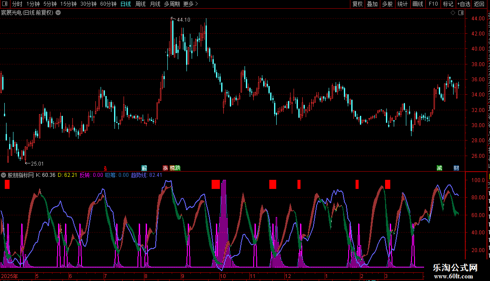This screenshot has height=281, width=490.
Task: Add stock with +自选 button
Action: pos(464,4)
